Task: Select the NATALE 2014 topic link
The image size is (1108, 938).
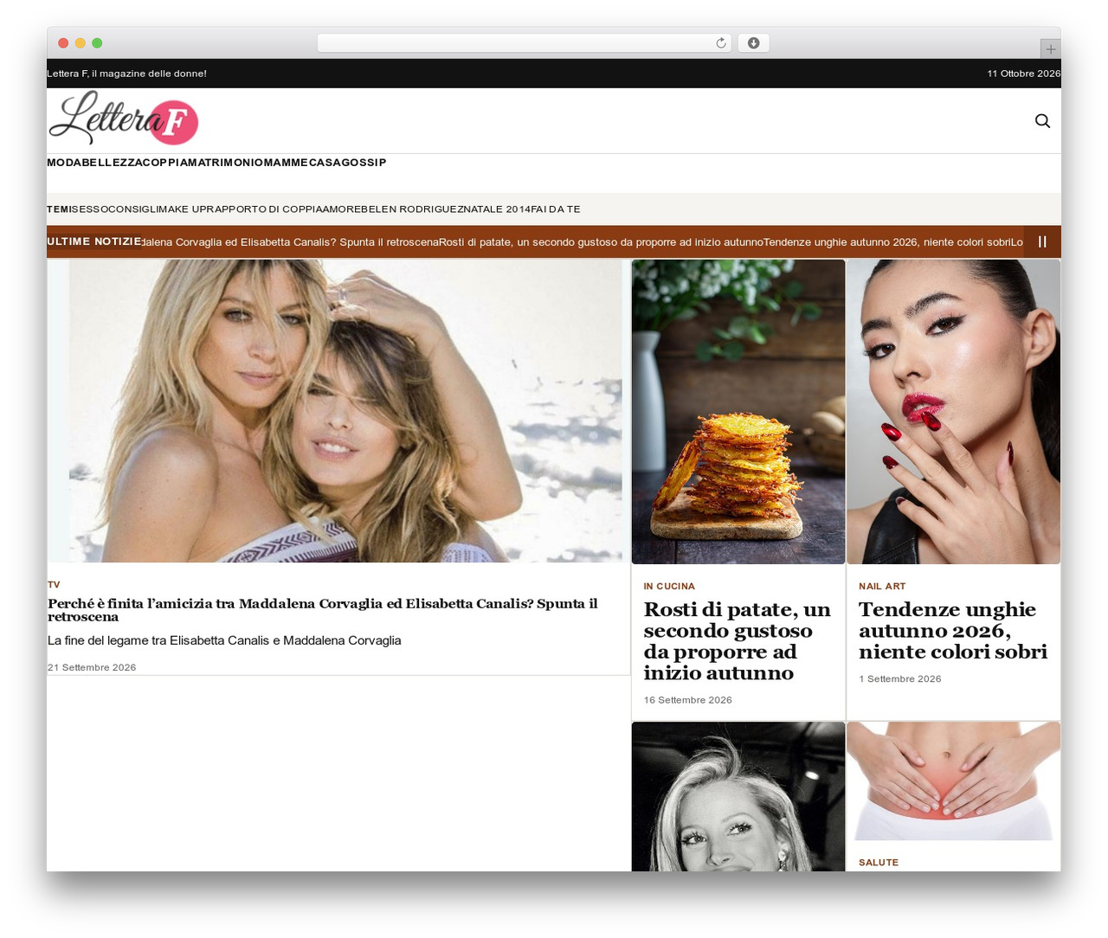Action: [496, 209]
